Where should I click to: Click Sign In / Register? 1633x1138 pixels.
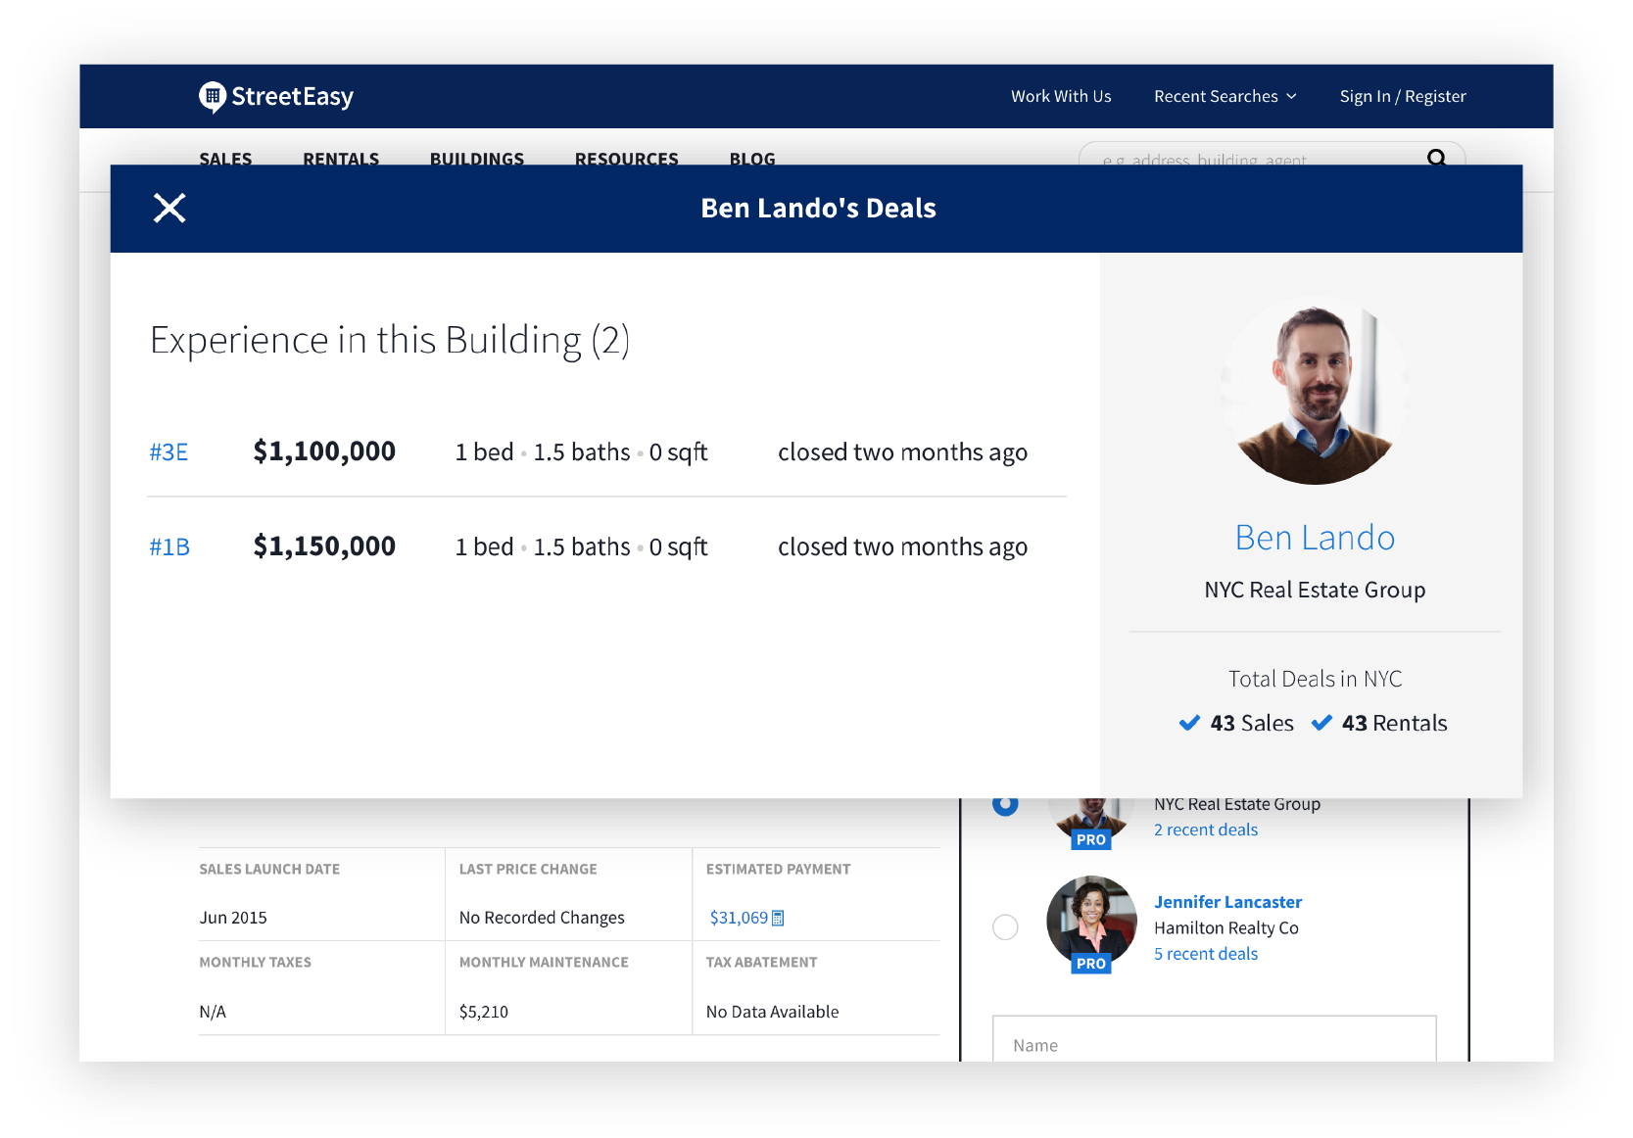(1403, 96)
